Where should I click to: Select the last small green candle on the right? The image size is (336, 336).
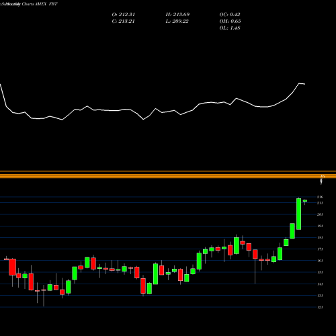(305, 201)
